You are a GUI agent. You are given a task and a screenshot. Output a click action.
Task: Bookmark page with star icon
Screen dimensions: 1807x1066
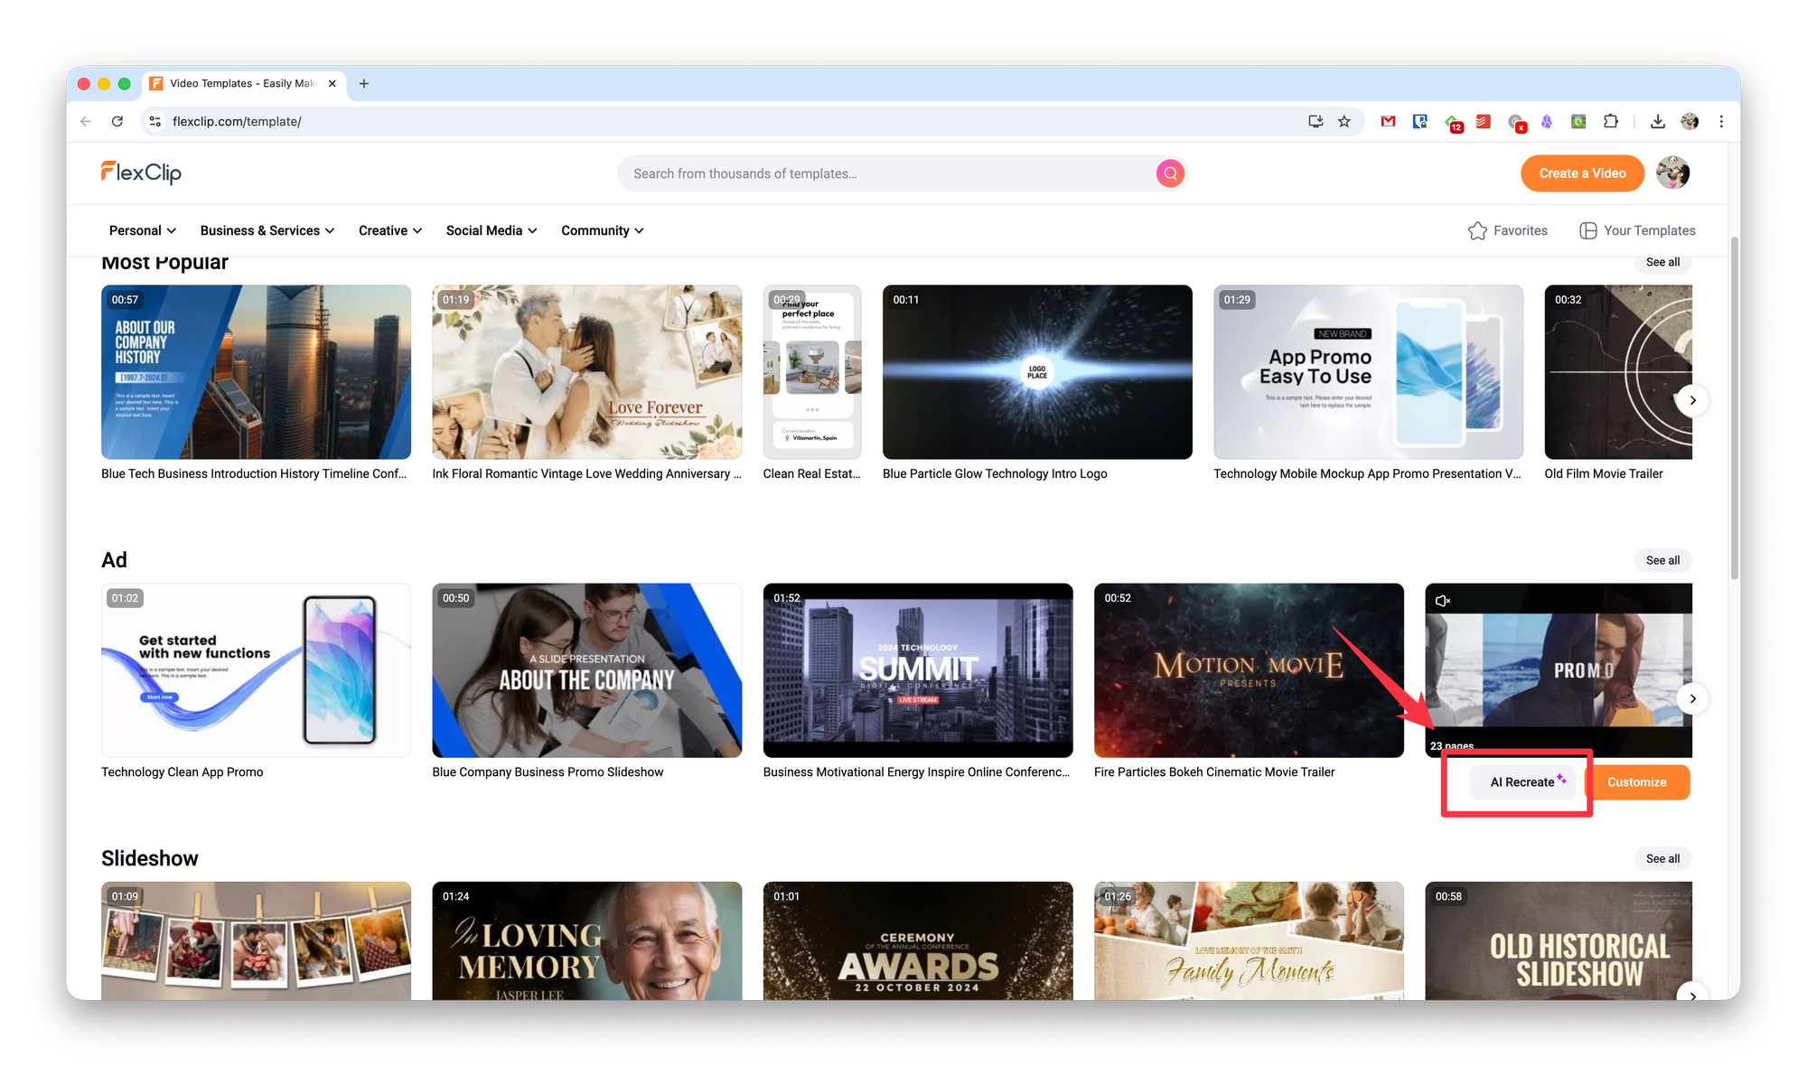(x=1344, y=121)
